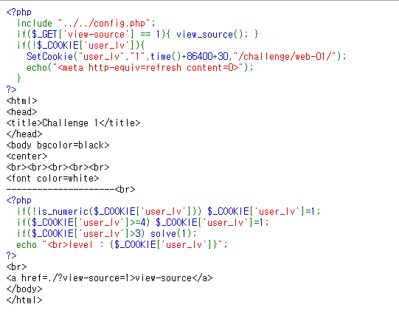
Task: Click the row of five <br> tags
Action: (58, 168)
